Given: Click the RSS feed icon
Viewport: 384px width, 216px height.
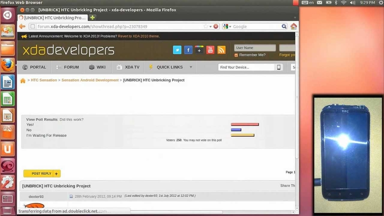Looking at the screenshot, I should coord(221,50).
